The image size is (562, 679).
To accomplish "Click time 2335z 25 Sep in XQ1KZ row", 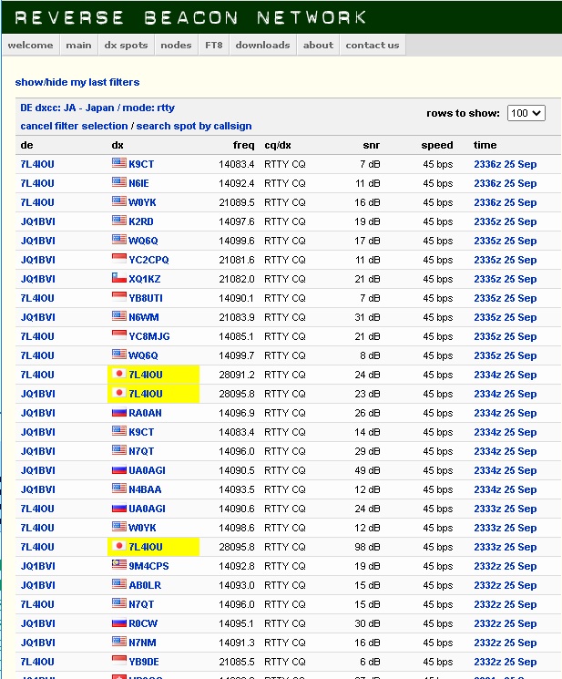I will click(505, 279).
